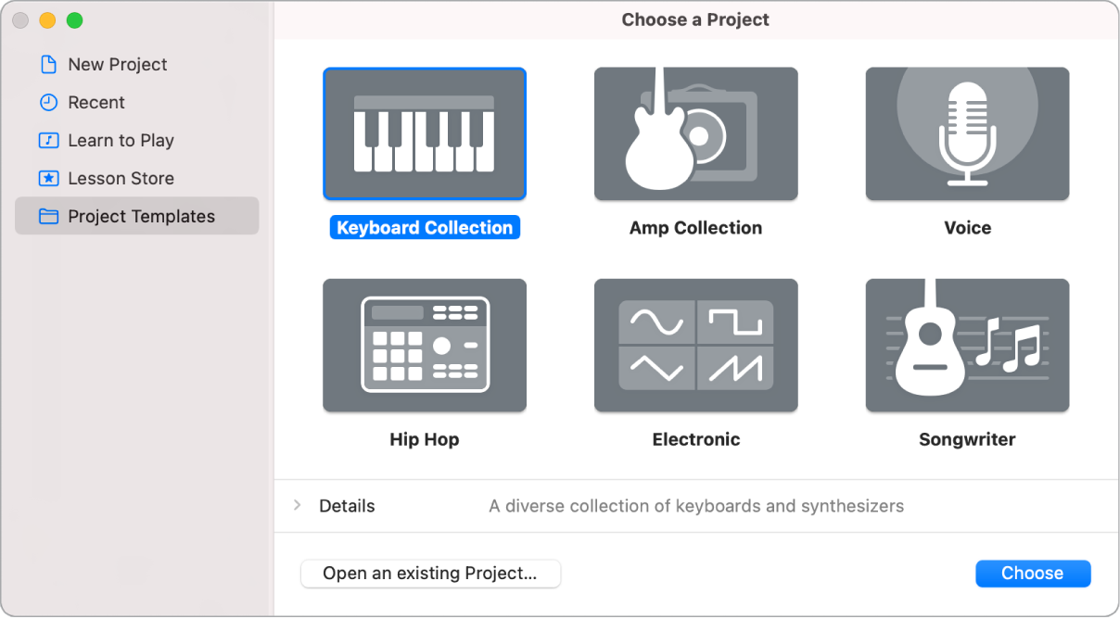Click the Recent clock icon

(x=47, y=102)
